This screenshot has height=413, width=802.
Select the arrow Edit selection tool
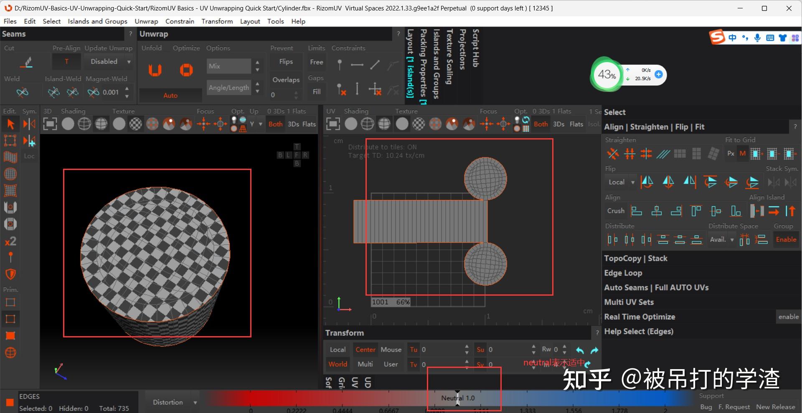click(x=10, y=124)
